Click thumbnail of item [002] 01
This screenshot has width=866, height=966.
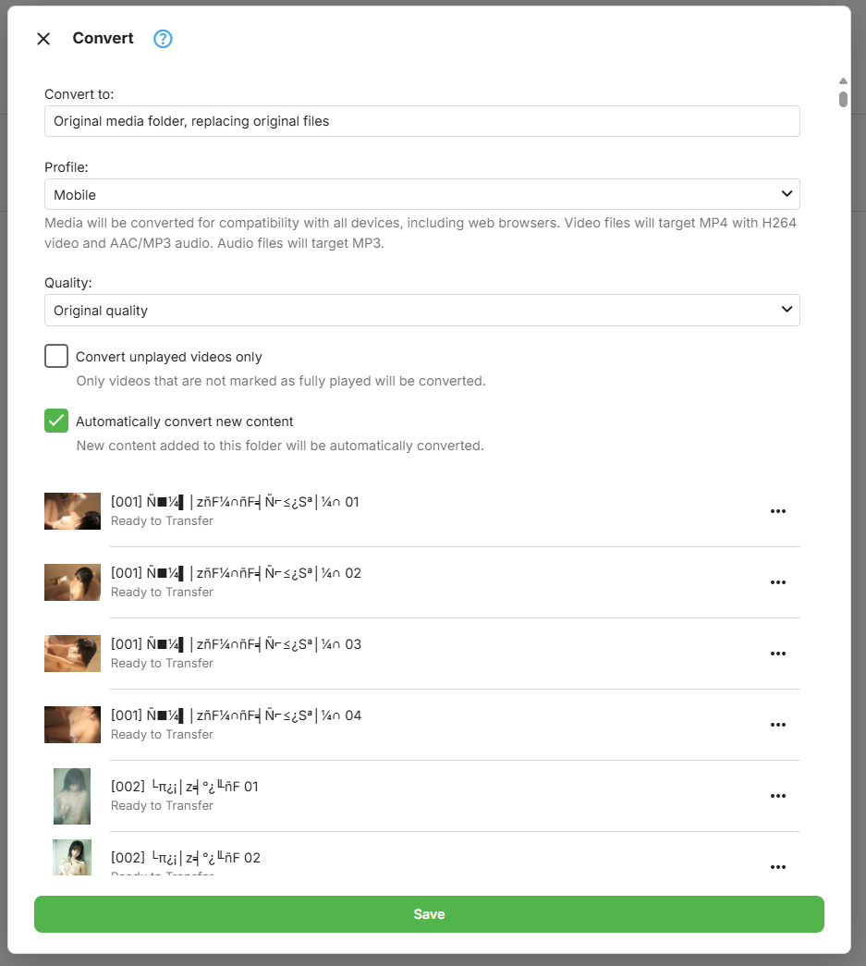coord(72,796)
